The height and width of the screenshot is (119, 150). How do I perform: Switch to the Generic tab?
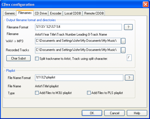click(10, 13)
